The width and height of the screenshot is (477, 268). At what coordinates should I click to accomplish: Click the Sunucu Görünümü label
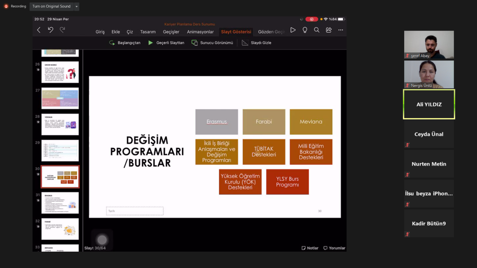pos(217,43)
